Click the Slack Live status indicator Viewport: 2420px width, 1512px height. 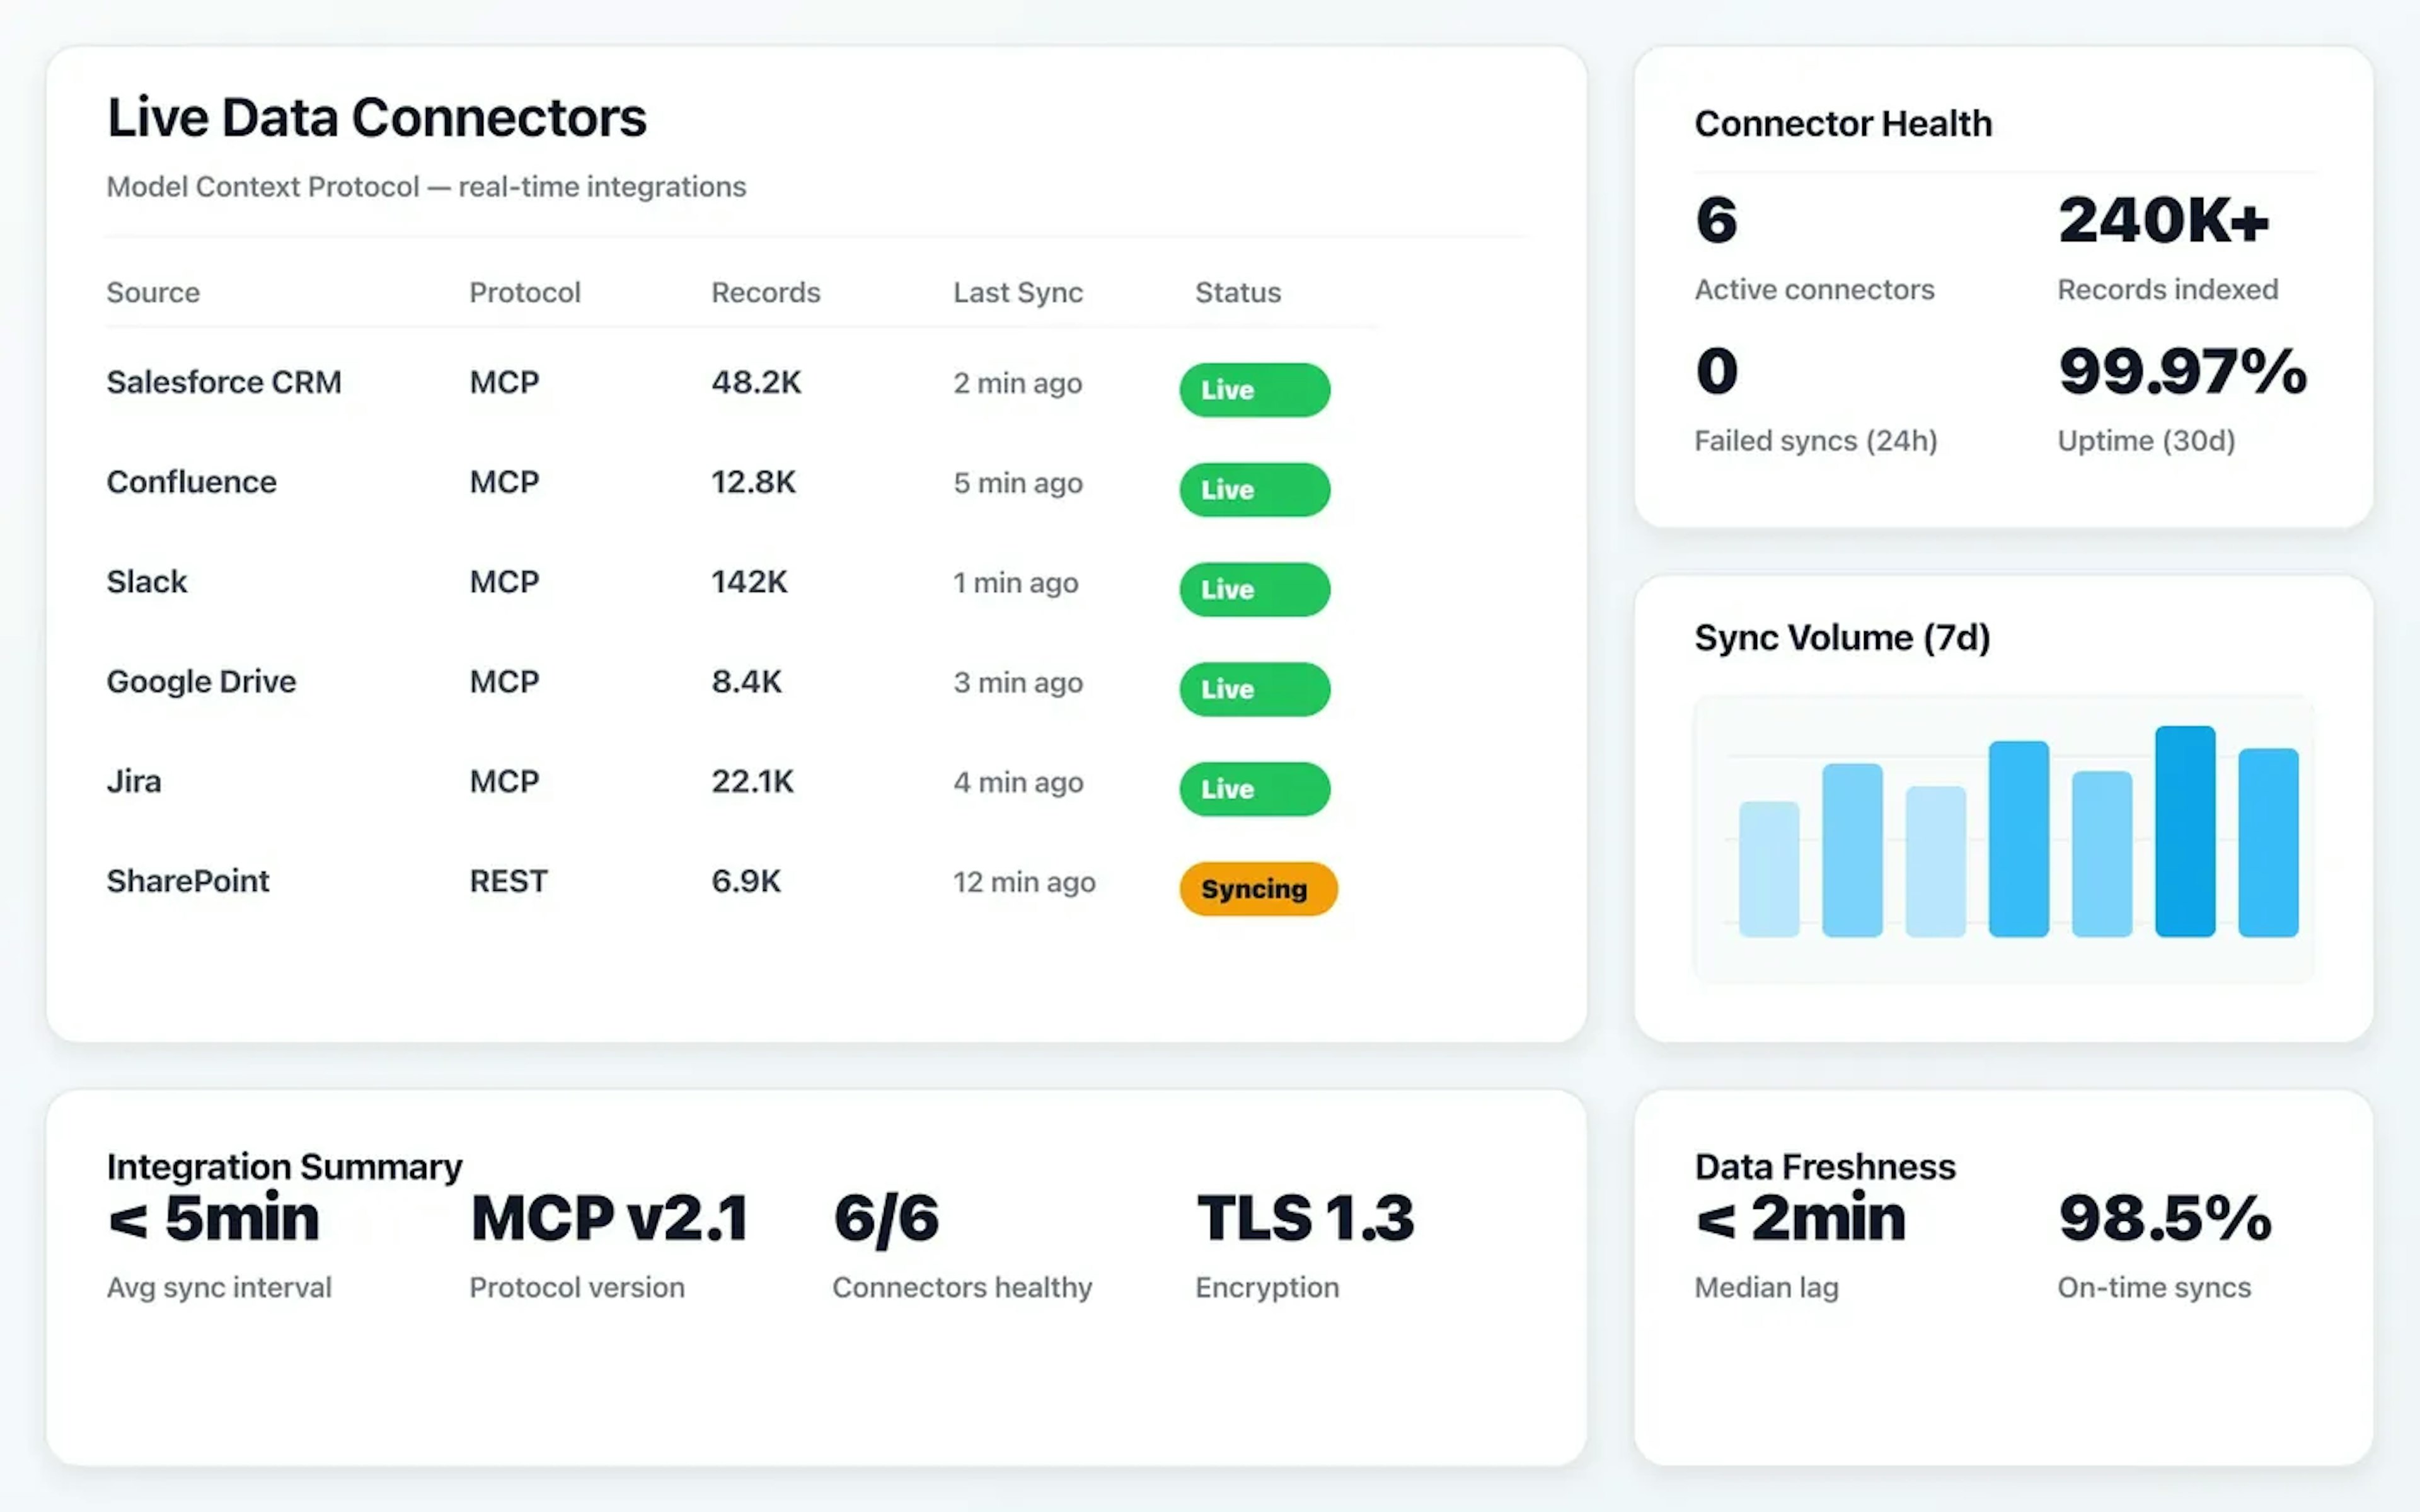(x=1253, y=589)
